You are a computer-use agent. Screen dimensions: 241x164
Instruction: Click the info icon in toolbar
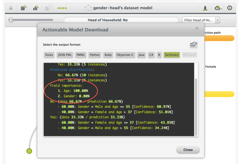coord(230,8)
